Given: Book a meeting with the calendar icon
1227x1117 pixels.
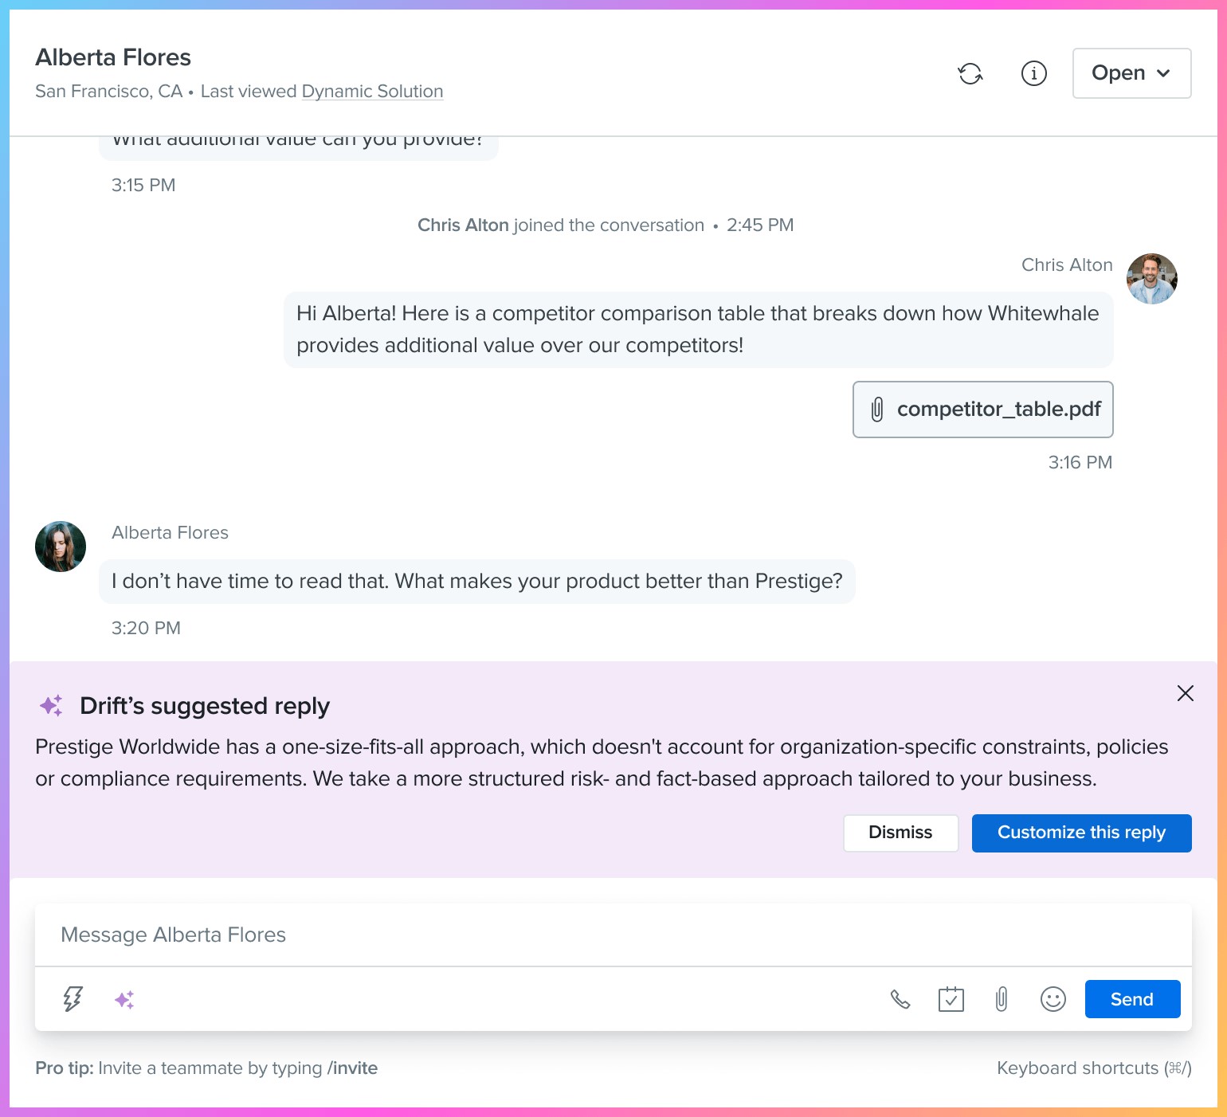Looking at the screenshot, I should click(x=951, y=998).
